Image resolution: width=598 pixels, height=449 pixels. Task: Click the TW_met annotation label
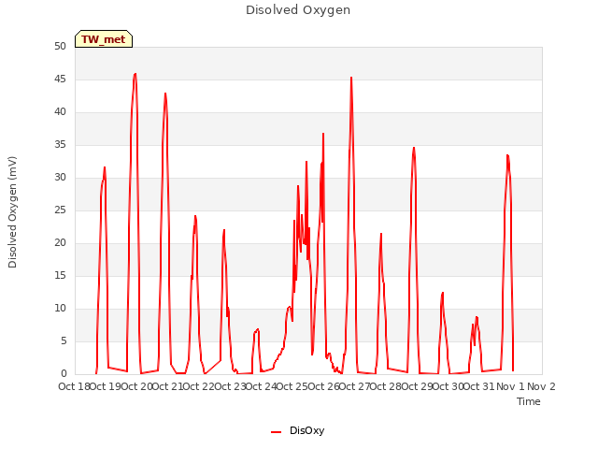[x=104, y=39]
